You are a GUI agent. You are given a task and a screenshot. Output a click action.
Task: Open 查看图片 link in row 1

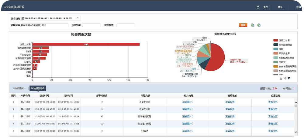(x=187, y=102)
